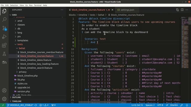Open the Moodle extension icon in activity bar

(4, 62)
